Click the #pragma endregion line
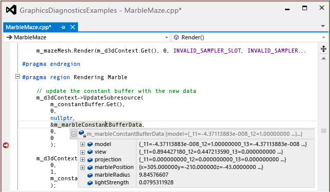The height and width of the screenshot is (192, 330). 51,64
